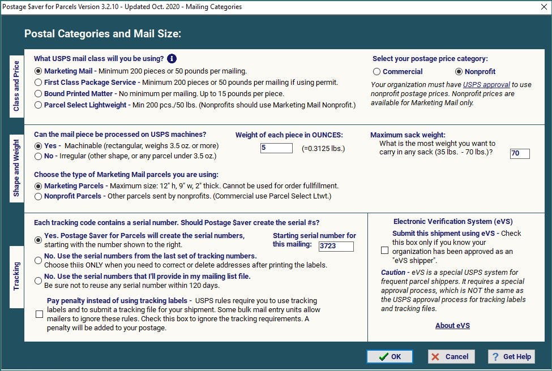Click 'Weight of each piece in OUNCES:' label

click(x=289, y=135)
